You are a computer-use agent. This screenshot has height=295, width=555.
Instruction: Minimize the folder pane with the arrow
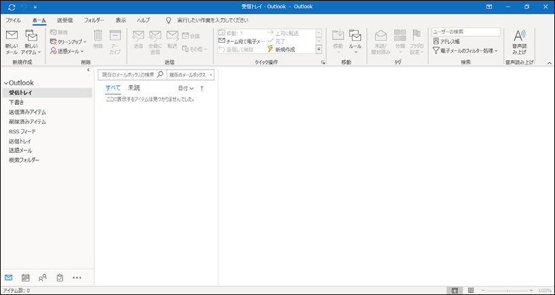pos(88,70)
